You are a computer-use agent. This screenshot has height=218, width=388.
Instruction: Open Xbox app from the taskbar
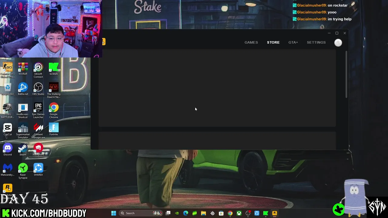coord(239,213)
